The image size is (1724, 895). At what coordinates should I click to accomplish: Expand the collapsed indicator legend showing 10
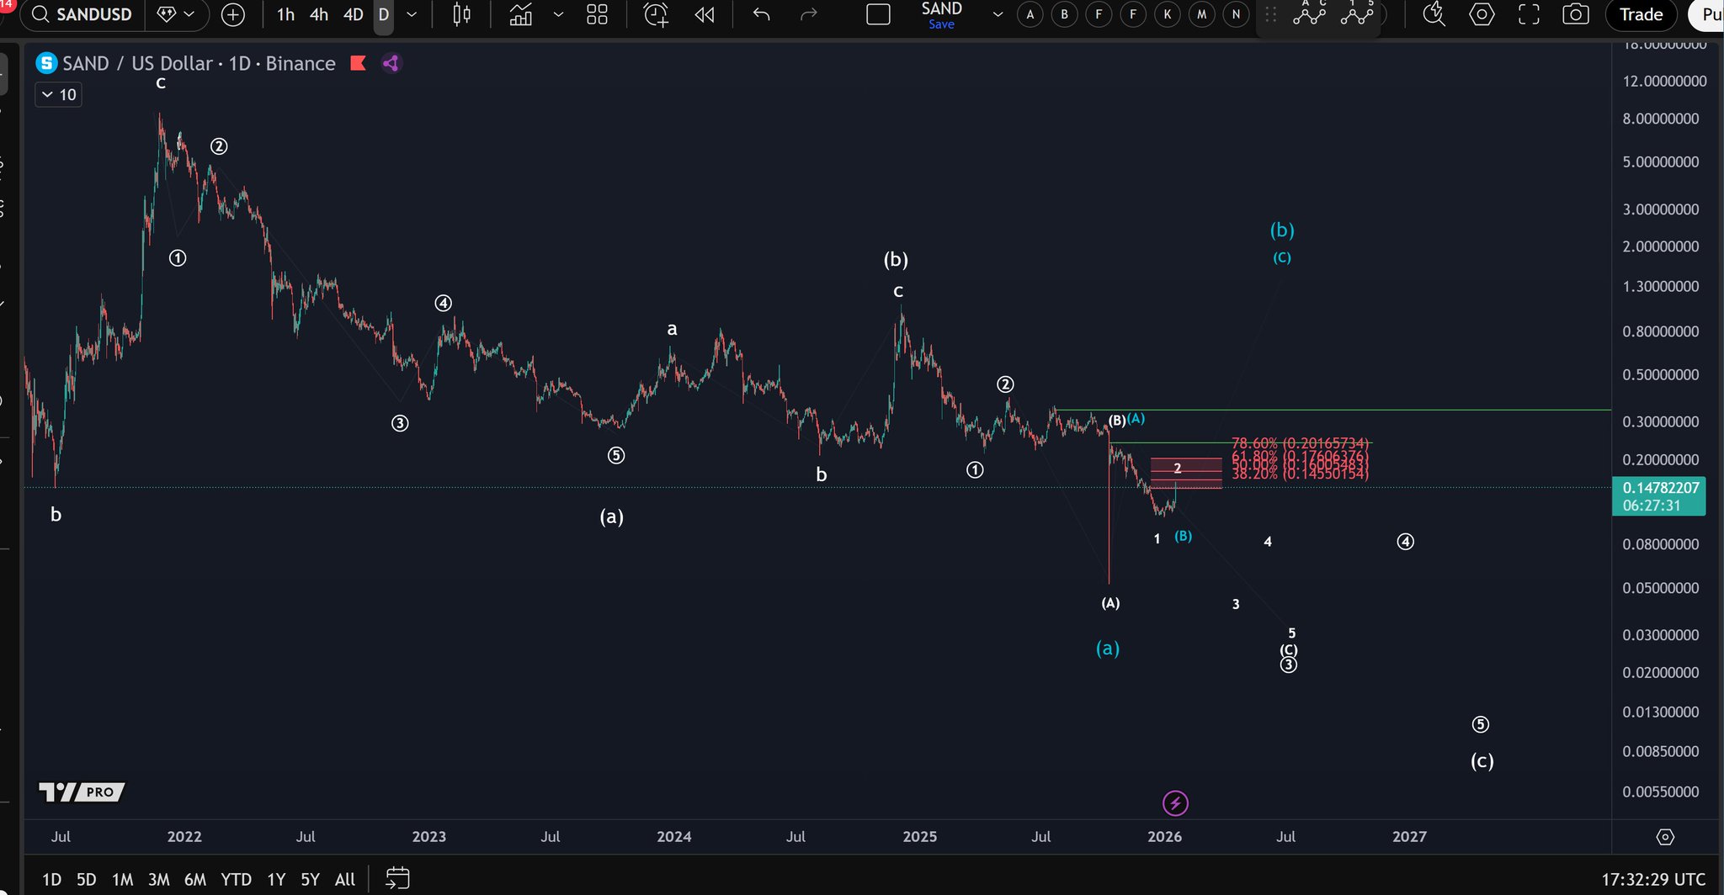coord(58,95)
